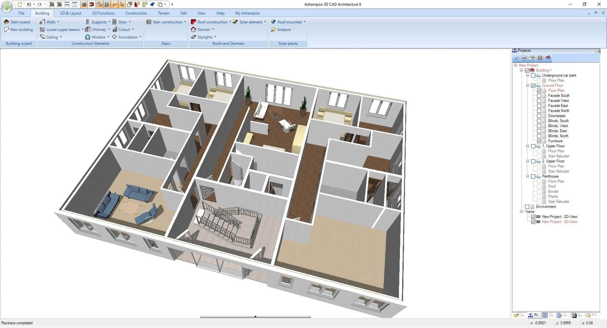Disable the Furniture checkbox under Ground Floor

tap(539, 141)
